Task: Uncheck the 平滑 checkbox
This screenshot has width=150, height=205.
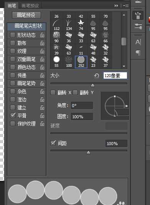Action: click(x=13, y=116)
